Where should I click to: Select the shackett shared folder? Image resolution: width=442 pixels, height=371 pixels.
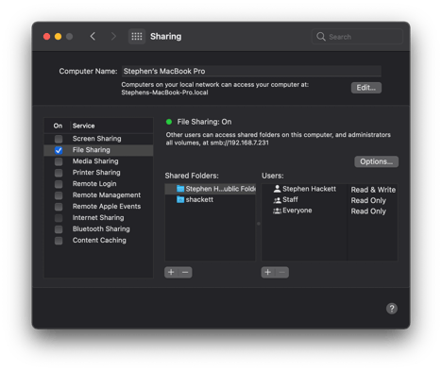(x=211, y=199)
